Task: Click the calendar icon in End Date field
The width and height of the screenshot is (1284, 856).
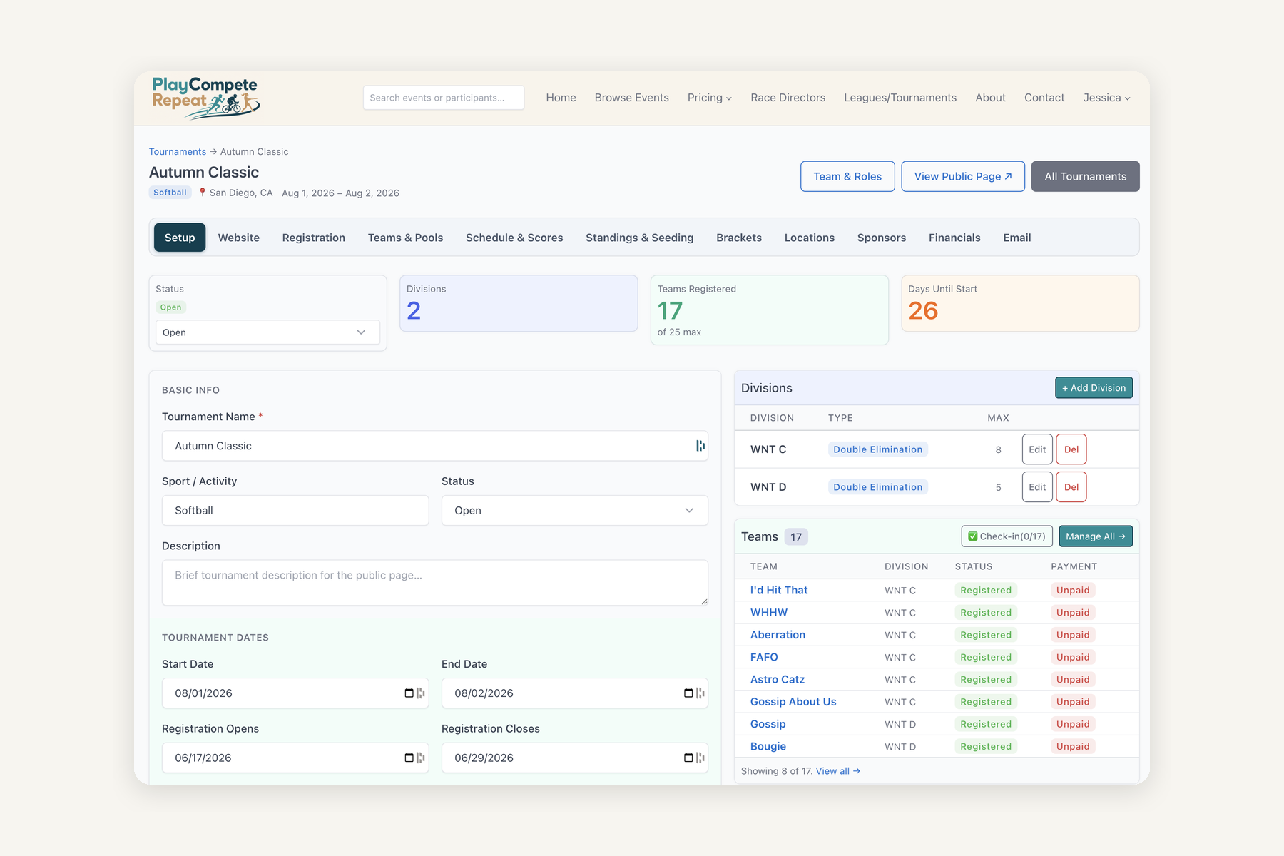Action: 688,693
